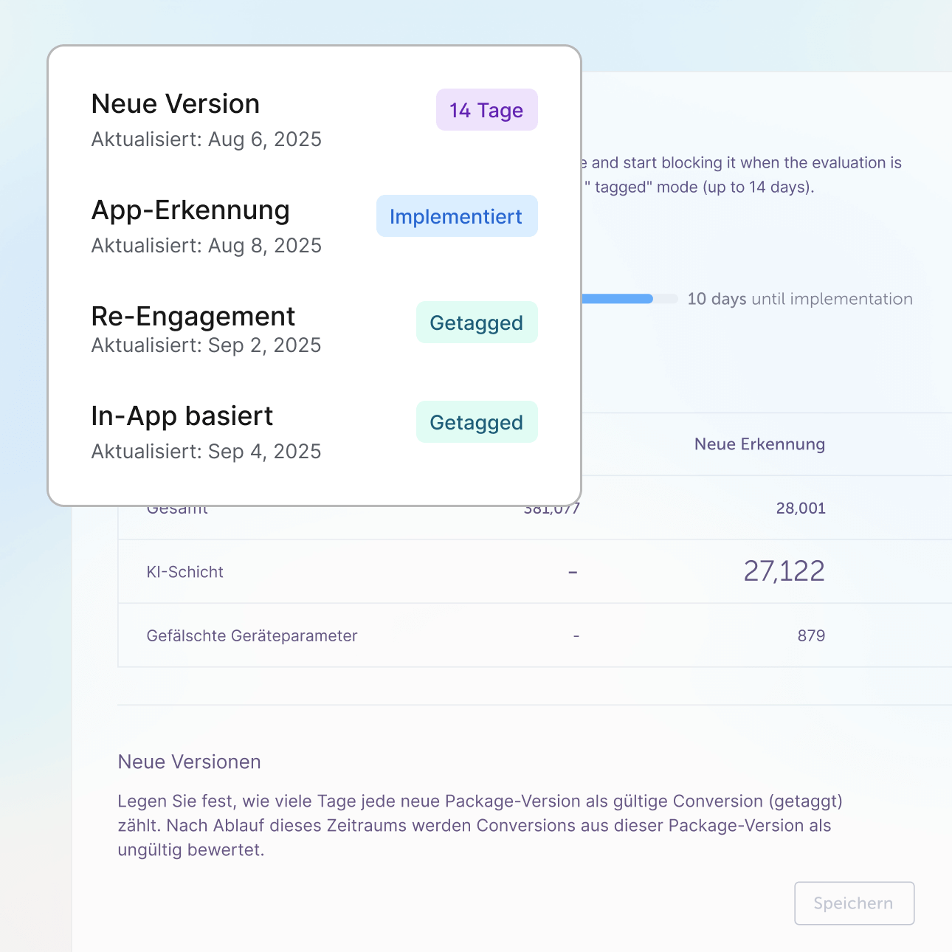This screenshot has height=952, width=952.
Task: Select the Implementiert status badge
Action: click(456, 216)
